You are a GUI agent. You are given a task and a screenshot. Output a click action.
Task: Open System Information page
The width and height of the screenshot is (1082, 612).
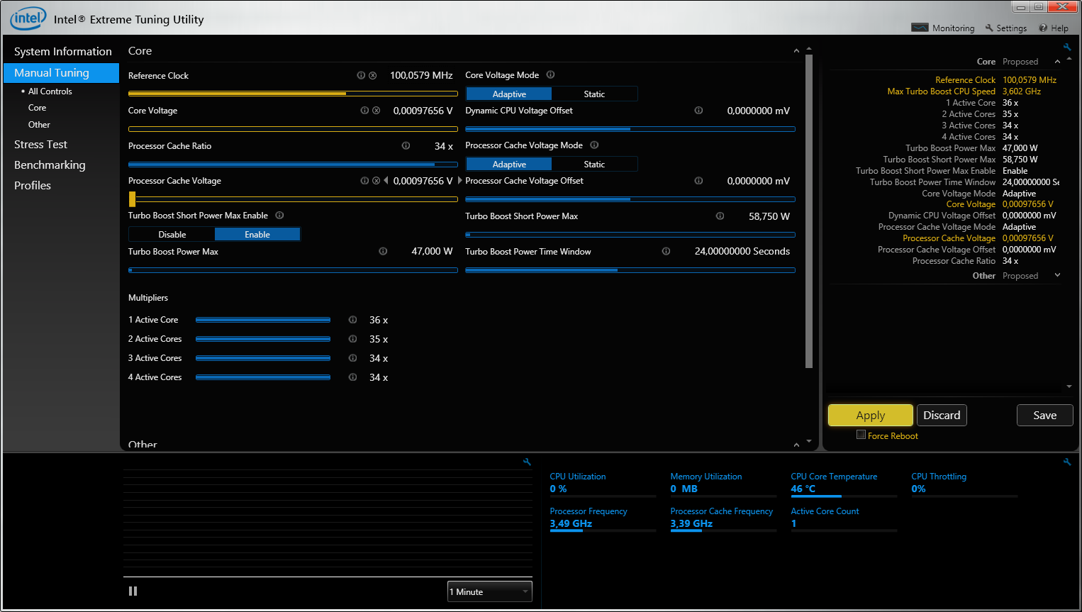63,52
